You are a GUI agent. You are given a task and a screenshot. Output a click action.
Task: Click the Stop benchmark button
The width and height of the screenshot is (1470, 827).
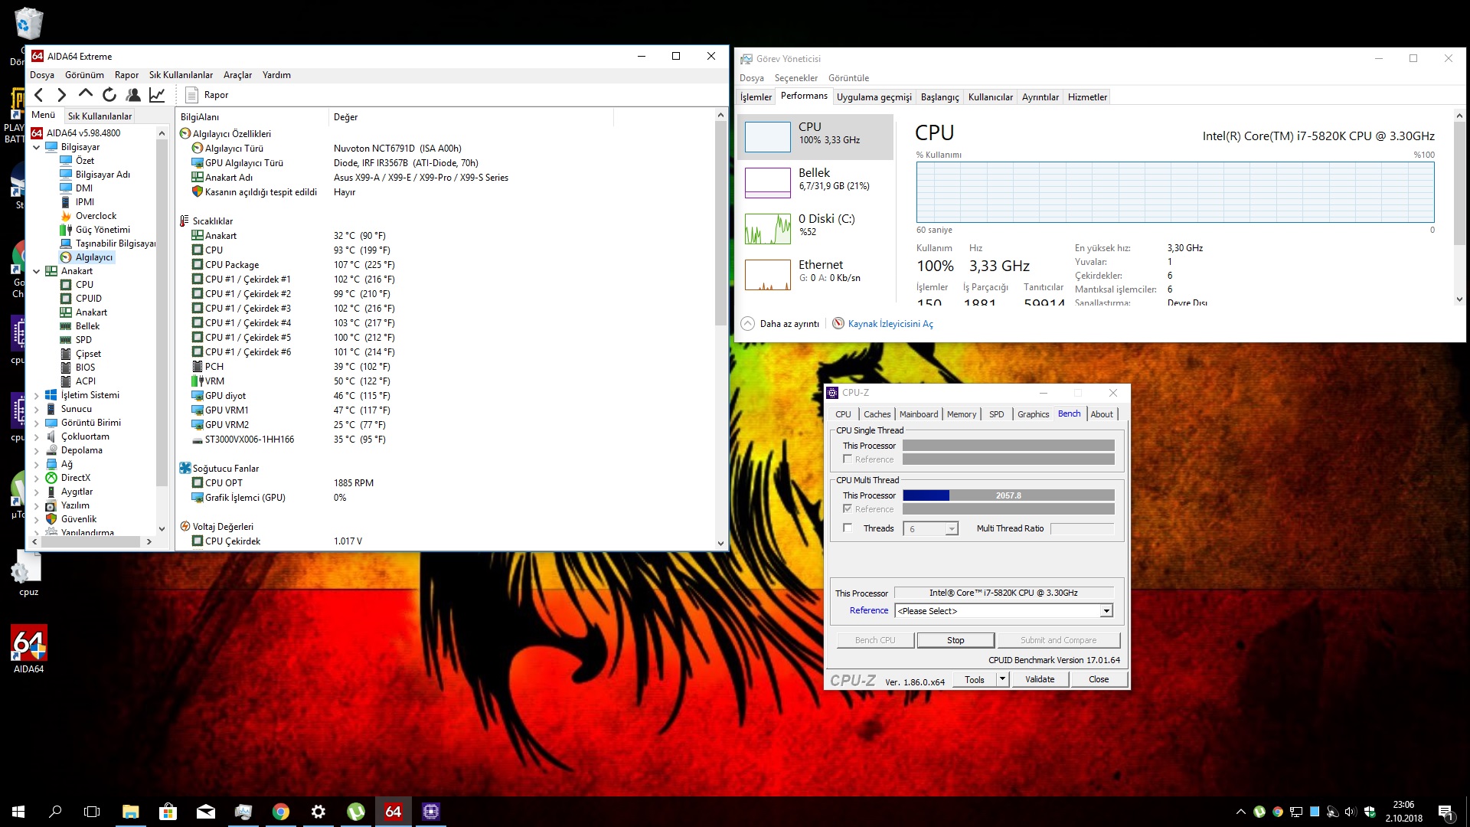point(955,640)
